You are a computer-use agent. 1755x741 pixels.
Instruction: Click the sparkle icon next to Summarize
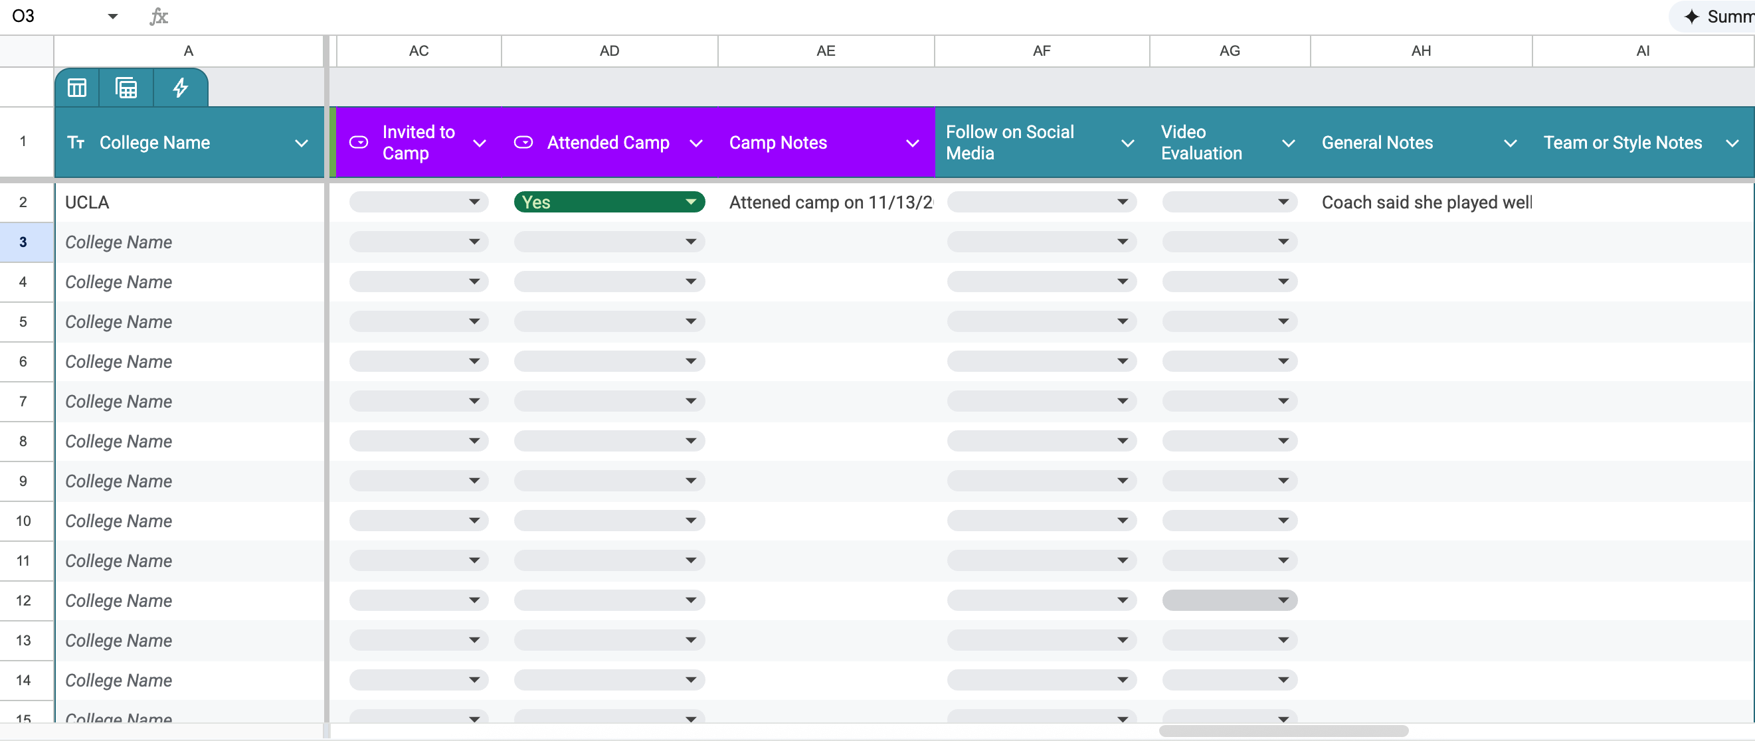tap(1693, 16)
